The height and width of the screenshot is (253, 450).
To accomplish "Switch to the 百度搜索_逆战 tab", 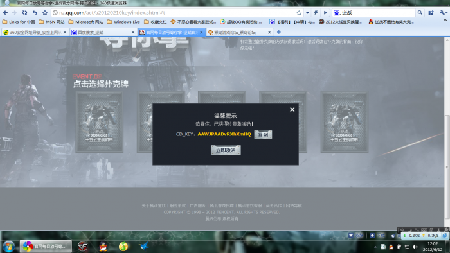I will tap(103, 32).
